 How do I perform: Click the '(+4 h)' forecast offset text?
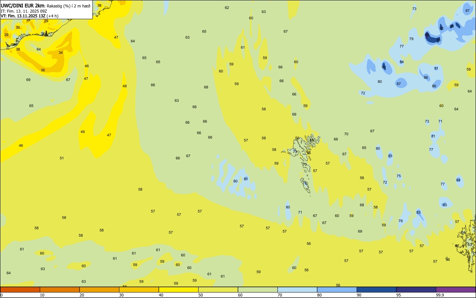(x=52, y=16)
